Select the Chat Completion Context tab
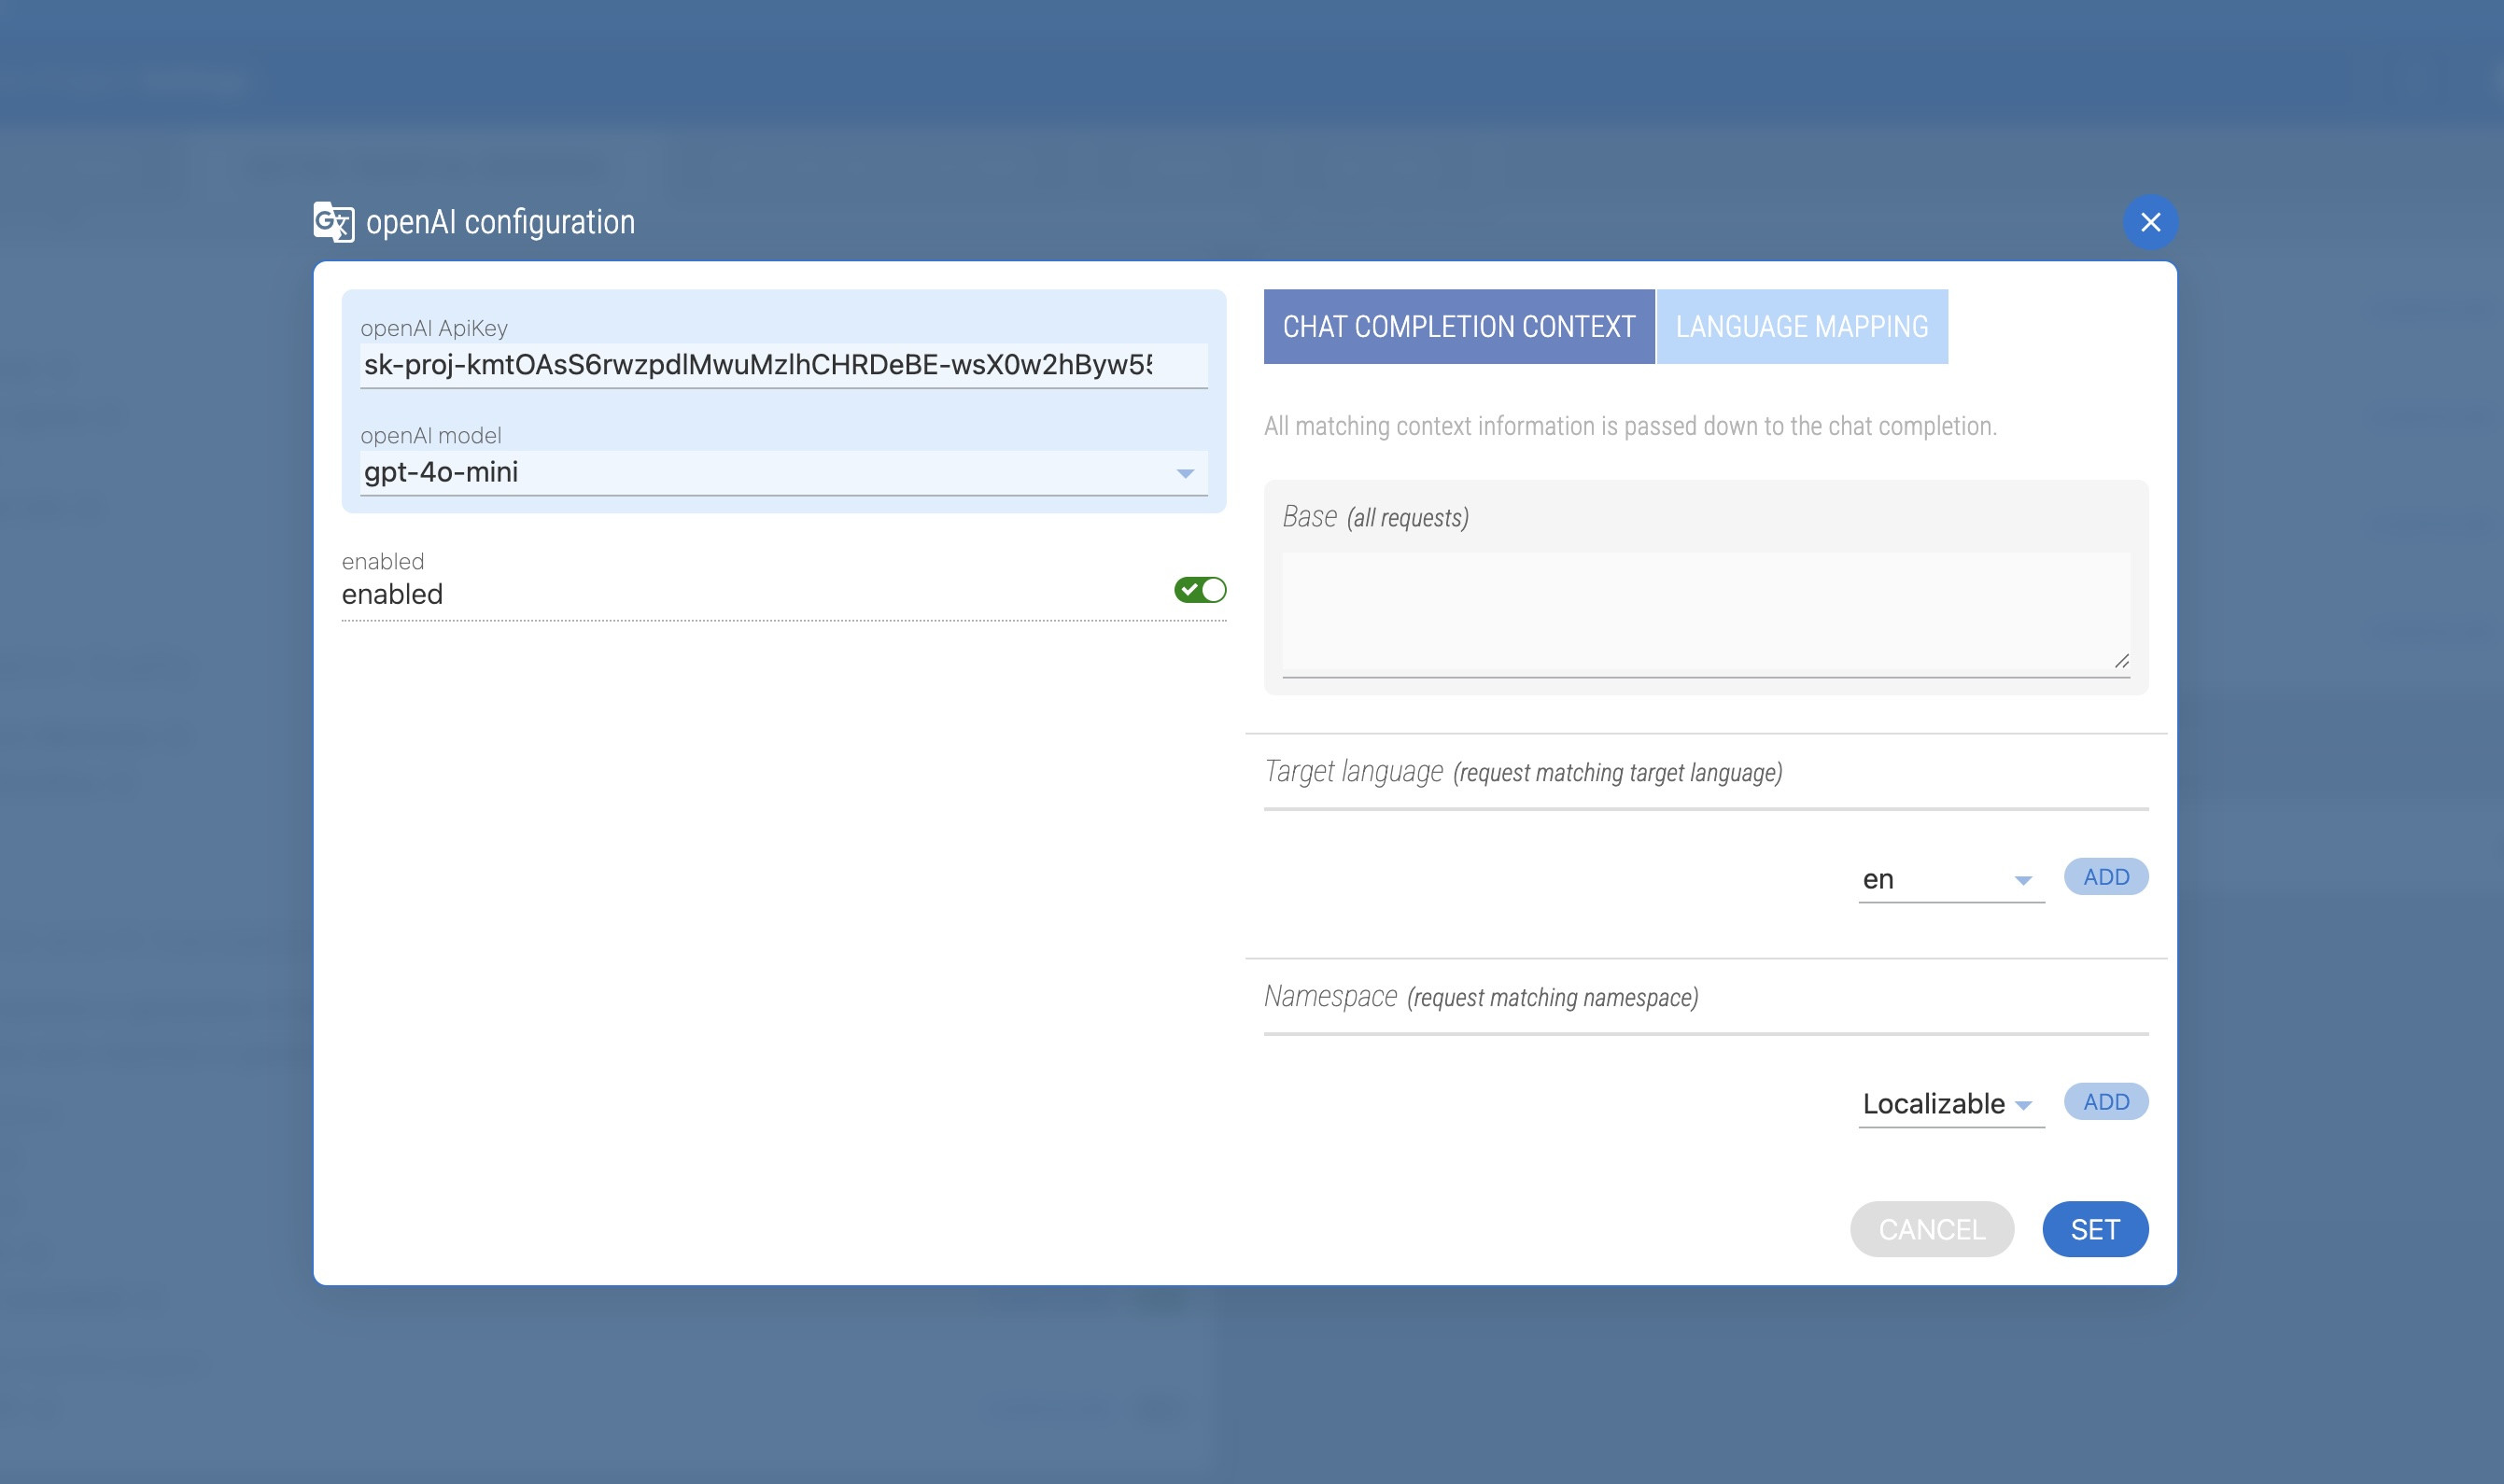Viewport: 2504px width, 1484px height. point(1458,327)
